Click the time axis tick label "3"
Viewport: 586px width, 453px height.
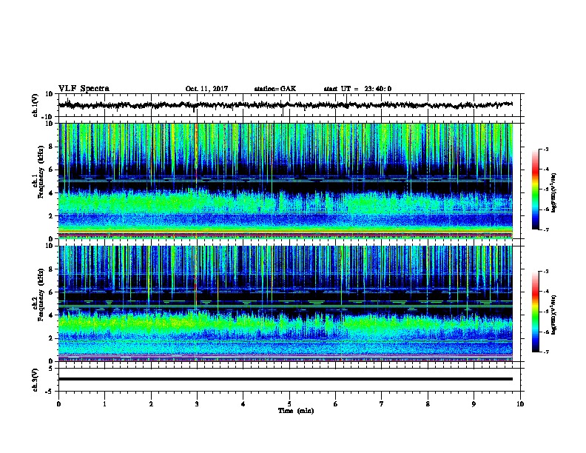point(197,404)
